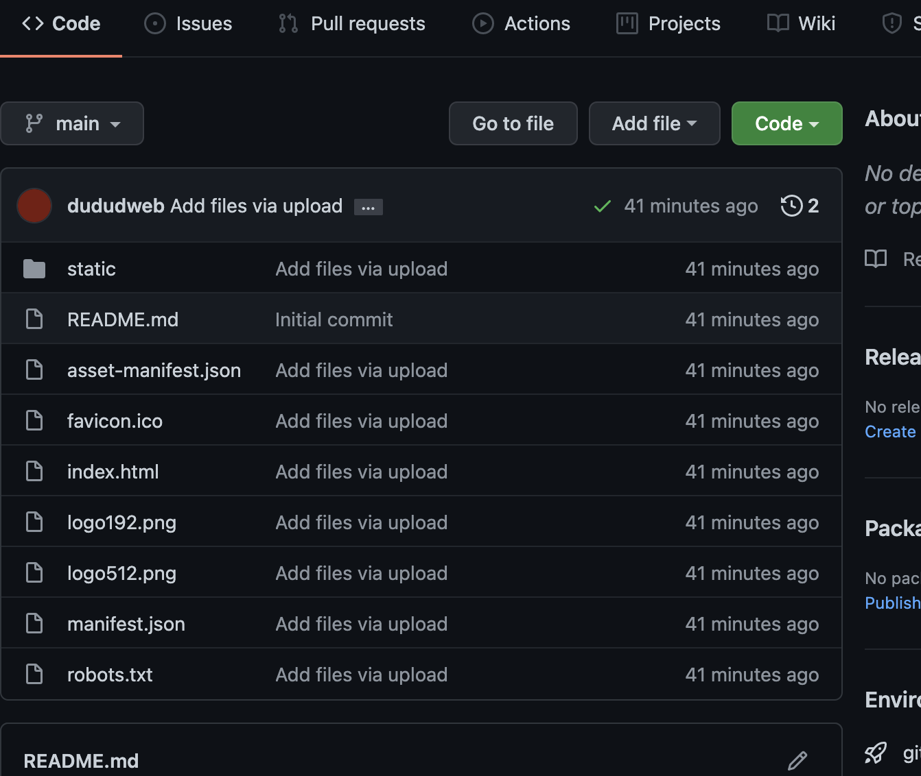Click the '2' commits count
The image size is (921, 776).
[813, 206]
